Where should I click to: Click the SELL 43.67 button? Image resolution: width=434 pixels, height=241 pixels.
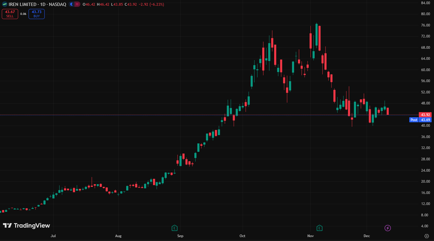tap(10, 14)
